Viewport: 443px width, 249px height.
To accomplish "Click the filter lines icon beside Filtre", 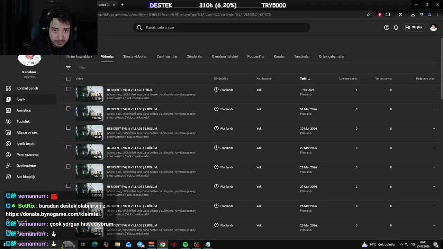I will [68, 68].
